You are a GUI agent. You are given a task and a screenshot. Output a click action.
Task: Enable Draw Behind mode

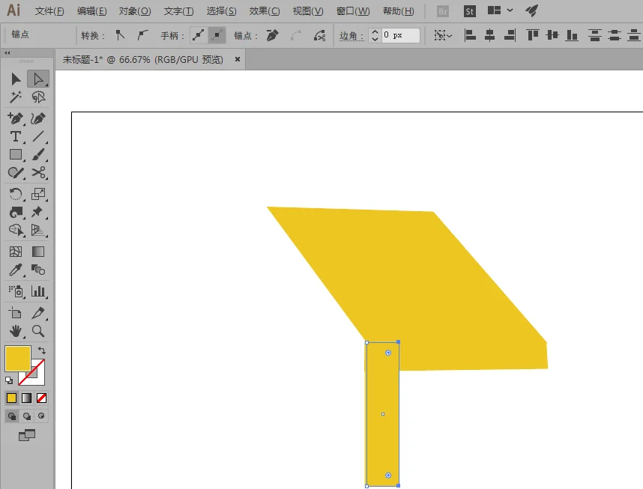pyautogui.click(x=27, y=416)
